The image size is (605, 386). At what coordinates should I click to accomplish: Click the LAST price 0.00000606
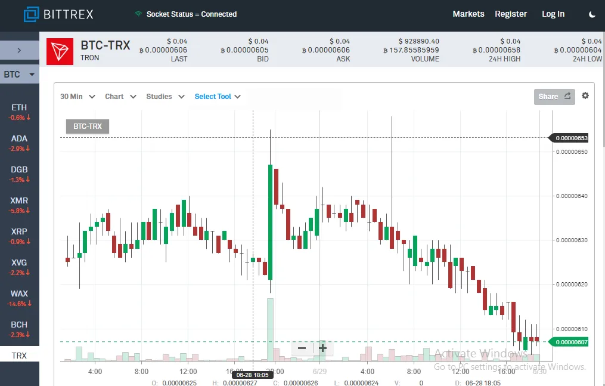tap(163, 50)
